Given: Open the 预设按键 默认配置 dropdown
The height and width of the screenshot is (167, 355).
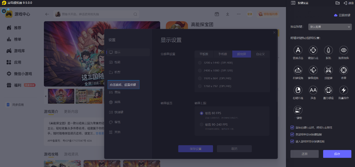Looking at the screenshot, I should (330, 27).
